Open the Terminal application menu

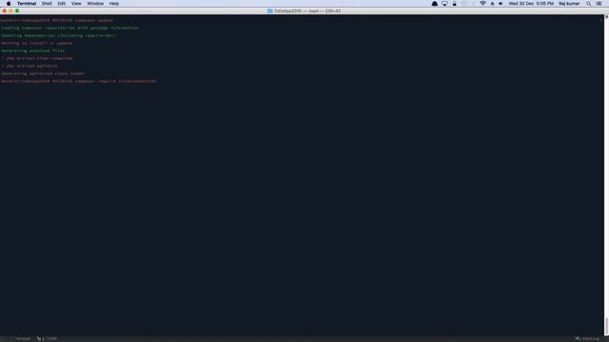(x=27, y=4)
